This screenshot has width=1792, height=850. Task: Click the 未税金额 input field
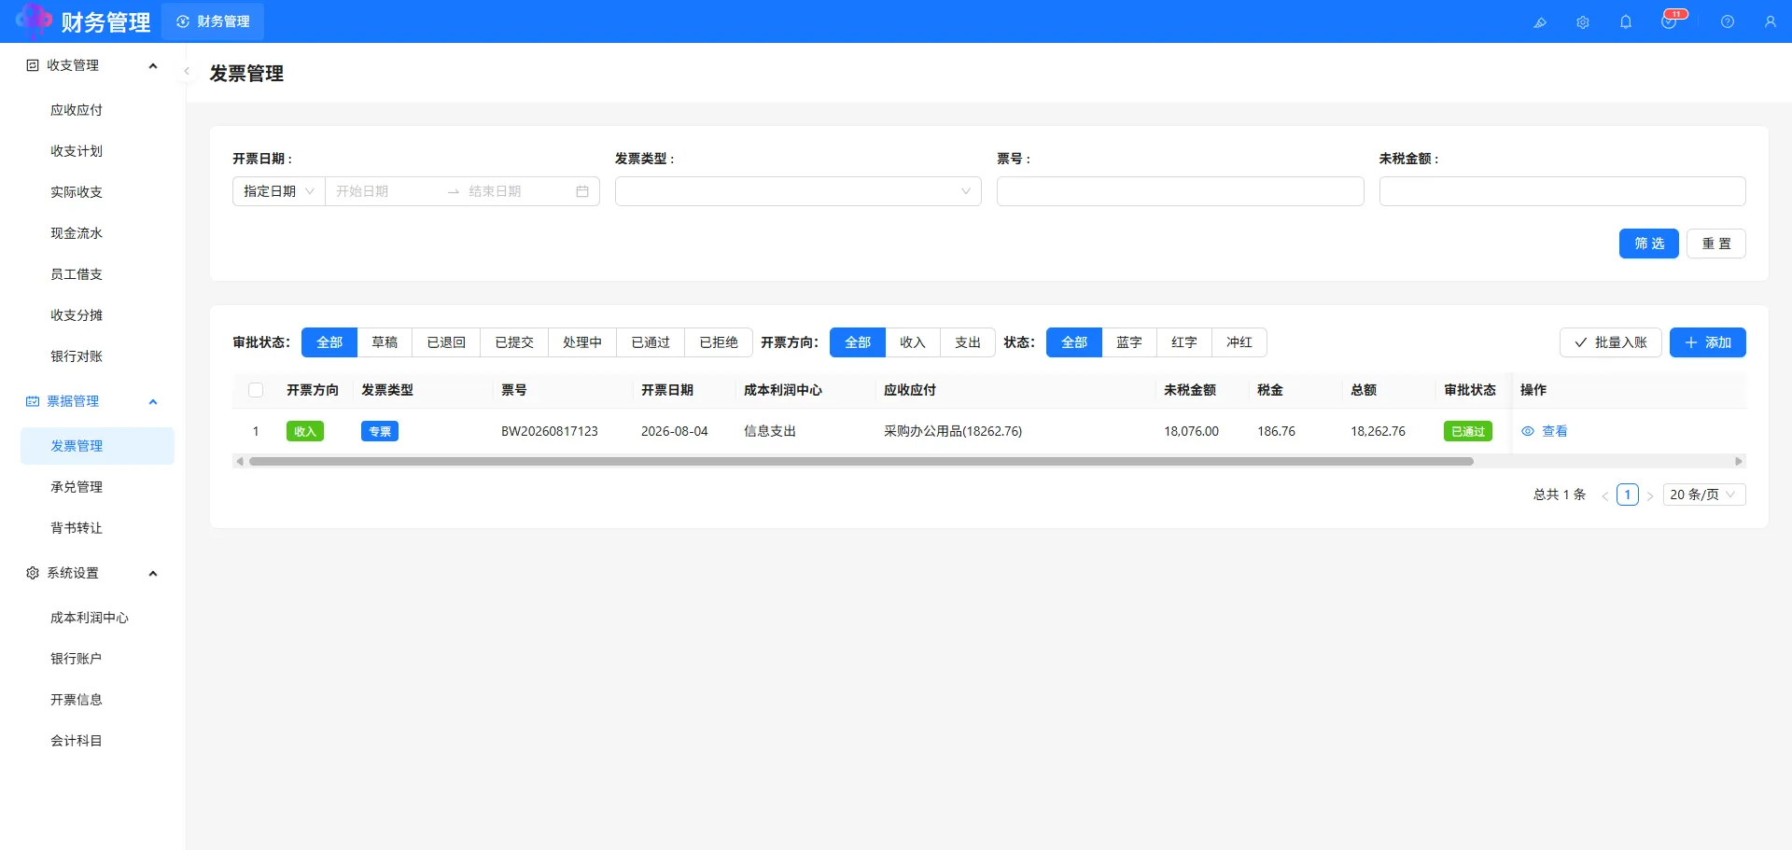pos(1562,191)
